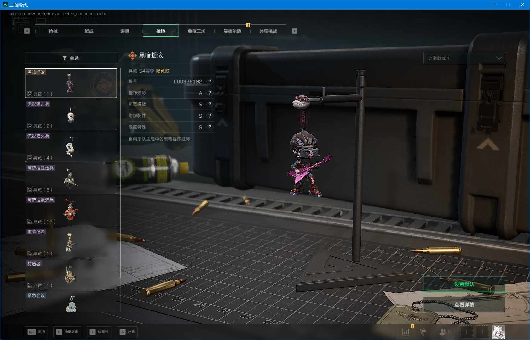Show help for 隐藏特性 grade
This screenshot has width=530, height=340.
click(x=210, y=127)
